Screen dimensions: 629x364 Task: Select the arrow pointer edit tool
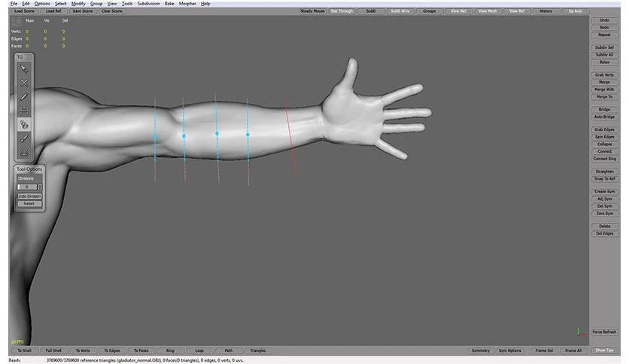[24, 69]
